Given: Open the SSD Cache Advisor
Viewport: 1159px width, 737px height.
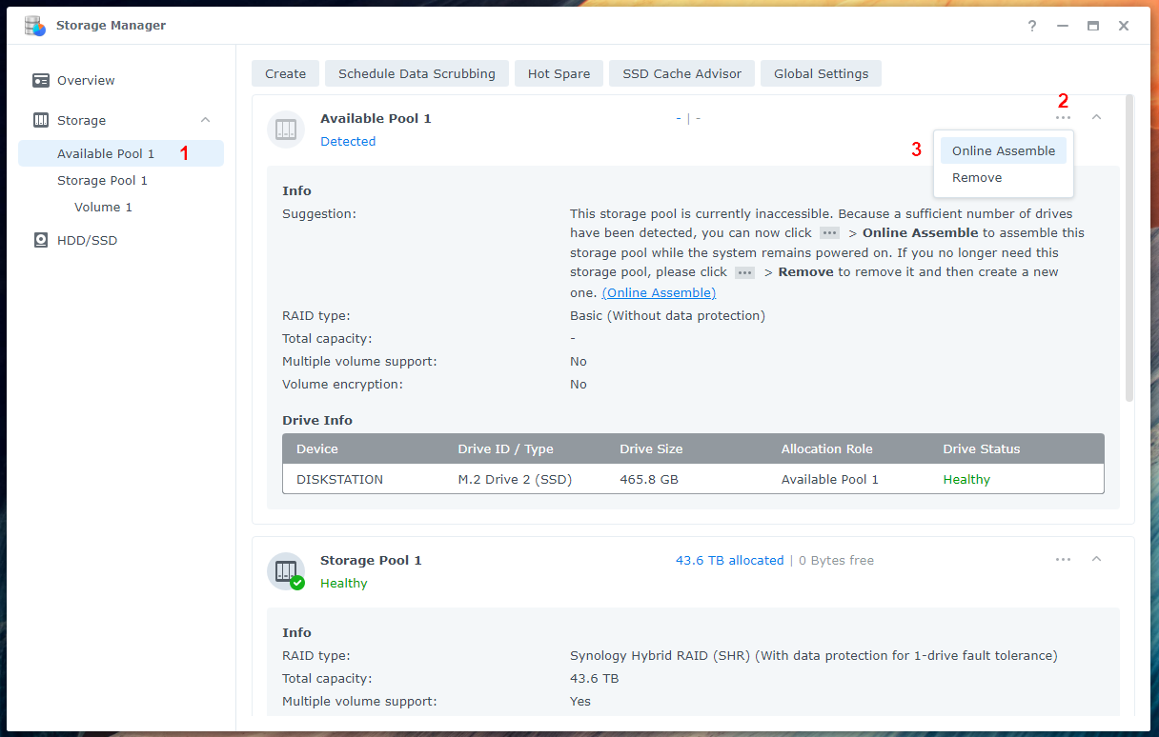Looking at the screenshot, I should click(x=681, y=74).
